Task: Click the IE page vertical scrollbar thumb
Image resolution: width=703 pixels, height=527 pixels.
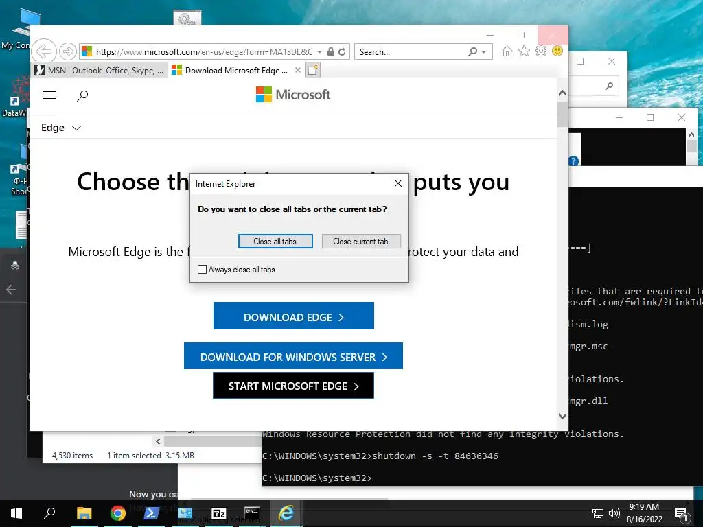Action: click(x=562, y=114)
